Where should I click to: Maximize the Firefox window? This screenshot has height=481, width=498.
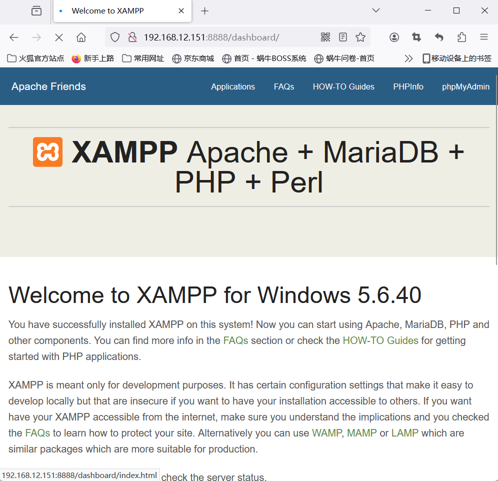(456, 10)
